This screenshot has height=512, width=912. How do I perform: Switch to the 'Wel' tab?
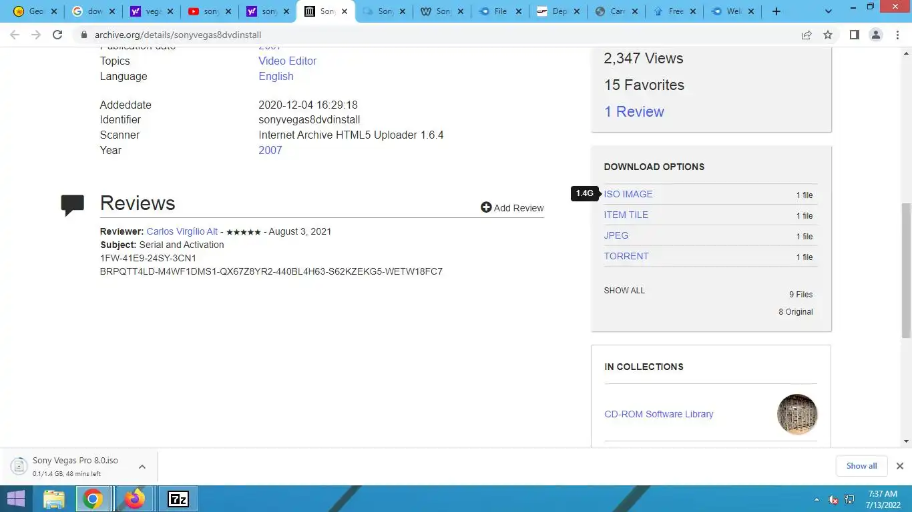click(732, 11)
